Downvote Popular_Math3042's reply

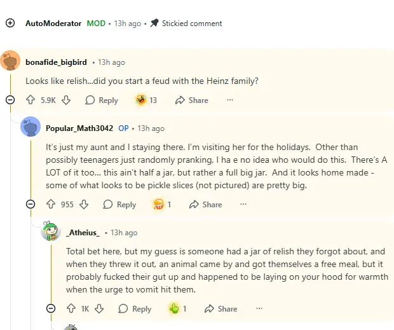click(84, 204)
